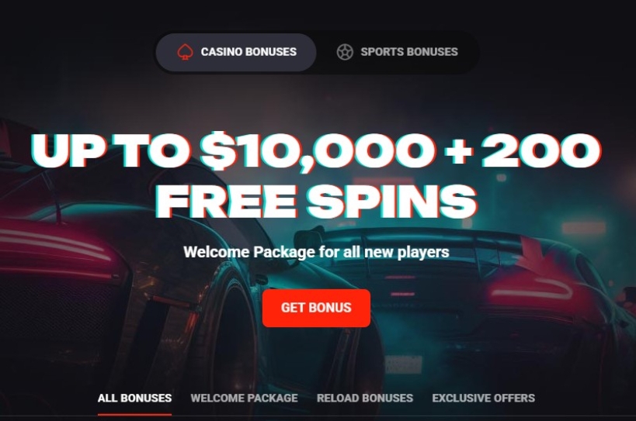Viewport: 636px width, 421px height.
Task: Claim the offer with Get Bonus
Action: 316,308
